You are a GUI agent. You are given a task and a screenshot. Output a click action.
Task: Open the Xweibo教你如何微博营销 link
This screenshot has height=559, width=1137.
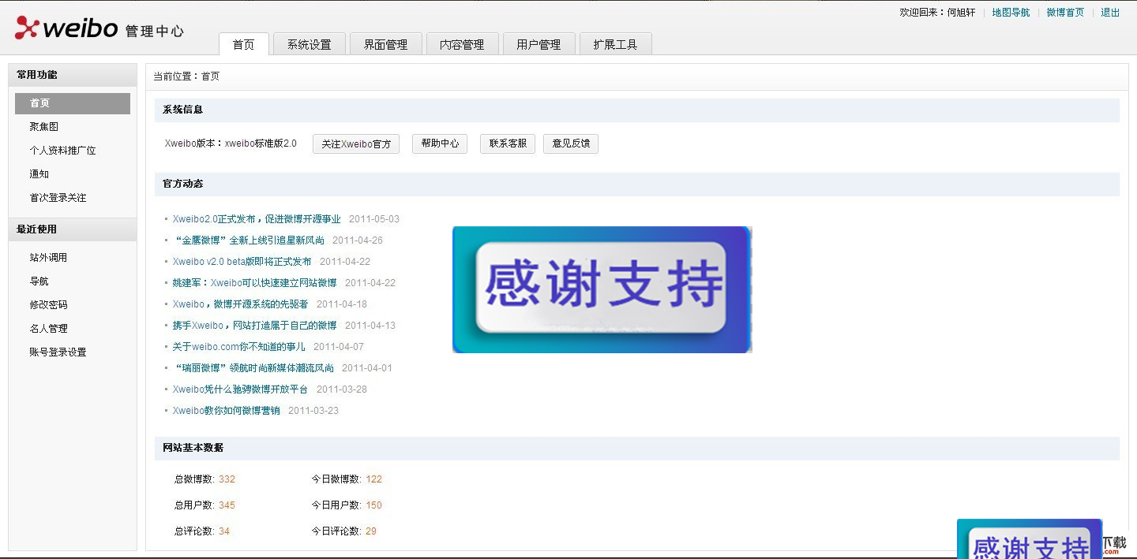click(227, 411)
